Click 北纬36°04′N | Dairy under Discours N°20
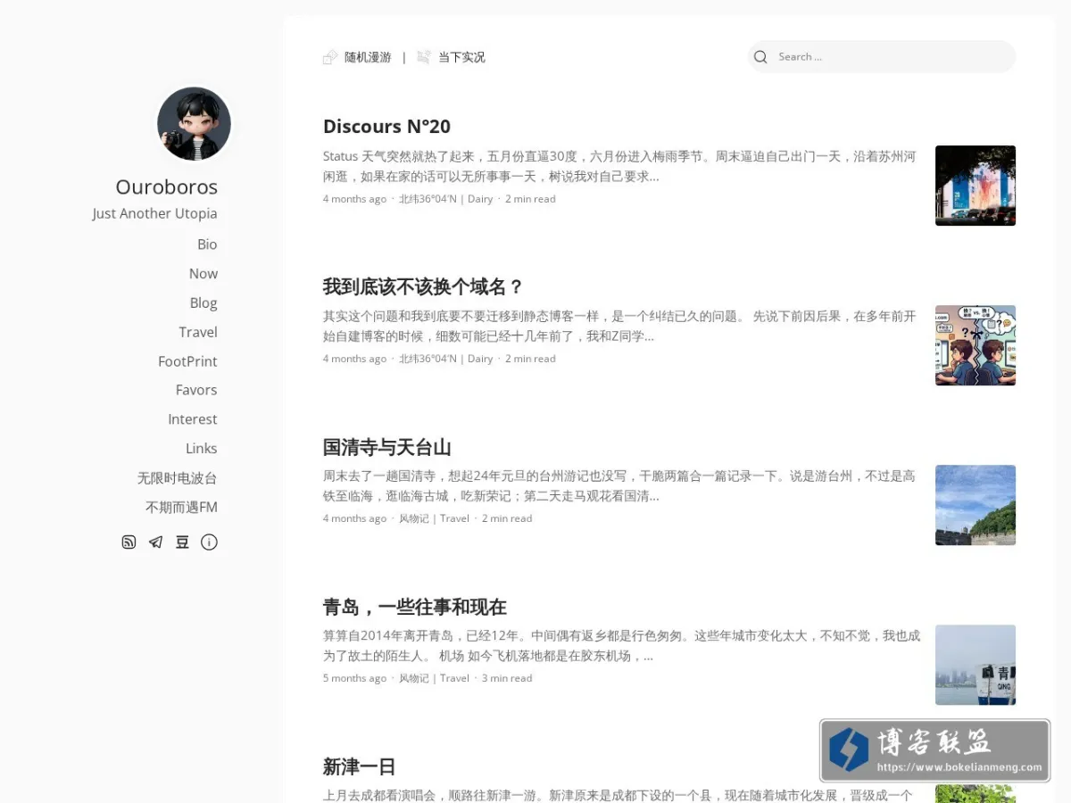 (x=445, y=199)
